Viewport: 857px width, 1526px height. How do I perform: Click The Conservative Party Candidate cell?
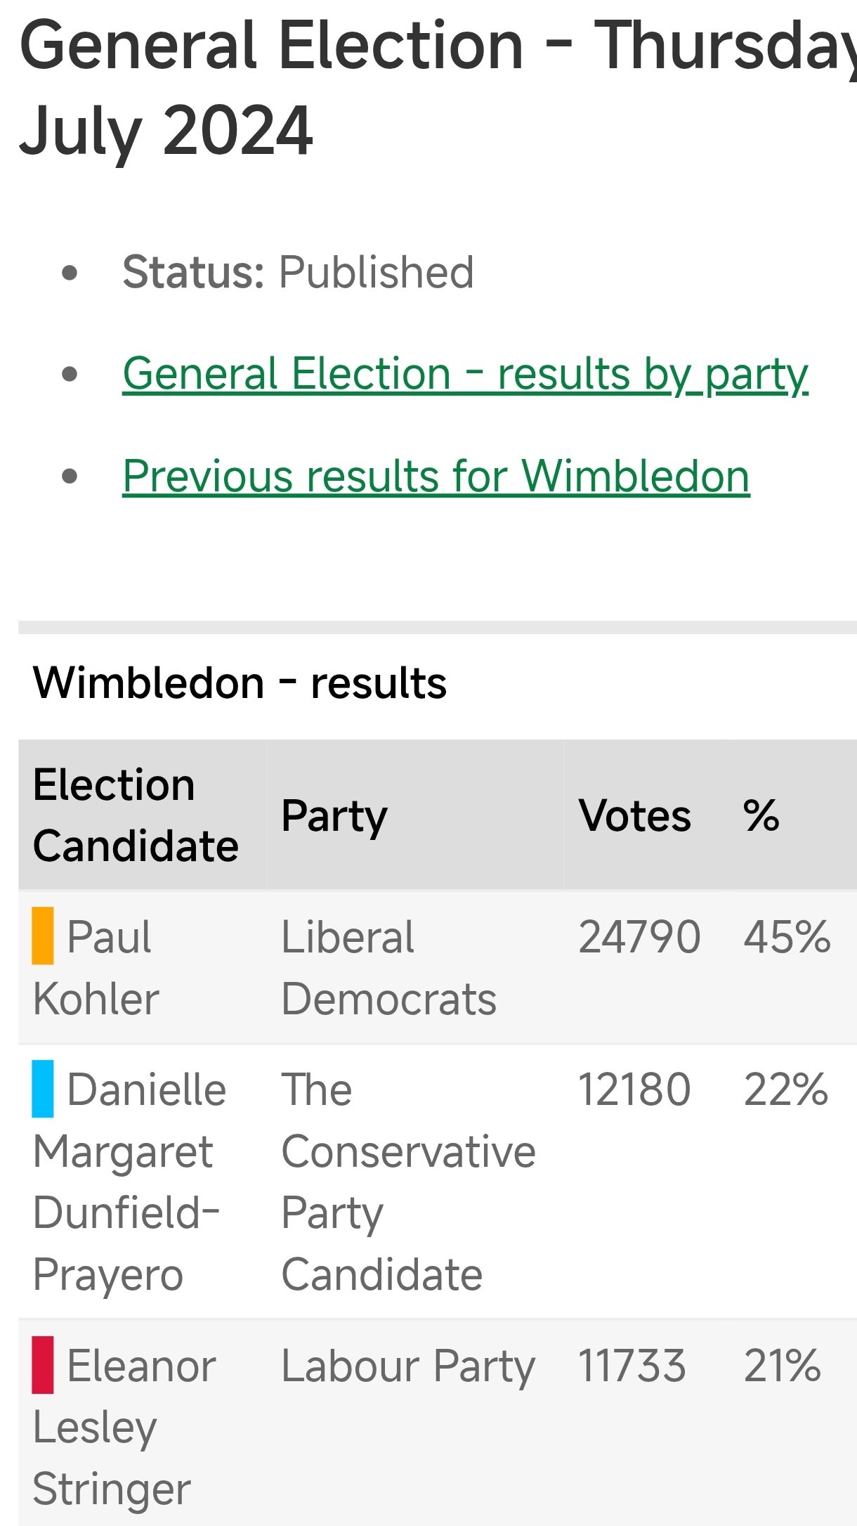(407, 1182)
